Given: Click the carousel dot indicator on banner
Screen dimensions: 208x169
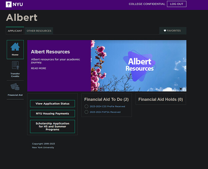Looking at the screenshot, I should (181, 89).
